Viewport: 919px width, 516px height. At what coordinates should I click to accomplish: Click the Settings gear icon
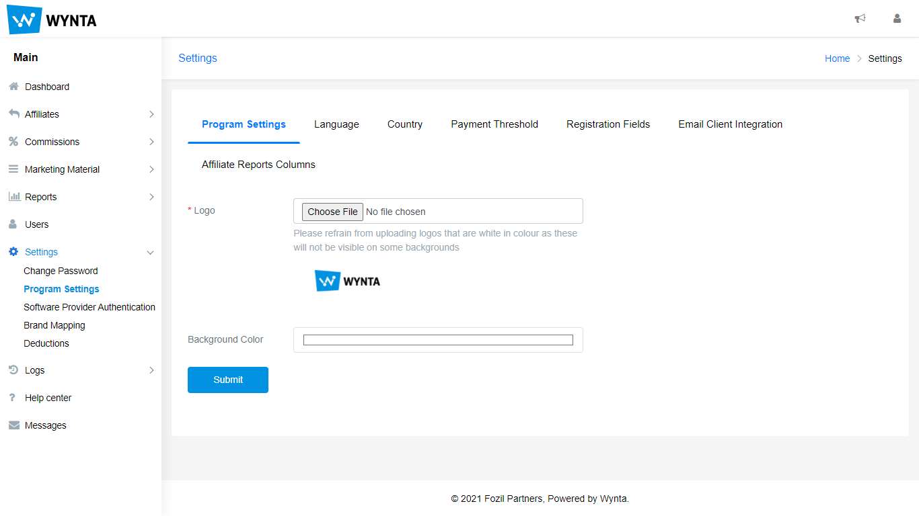(12, 251)
